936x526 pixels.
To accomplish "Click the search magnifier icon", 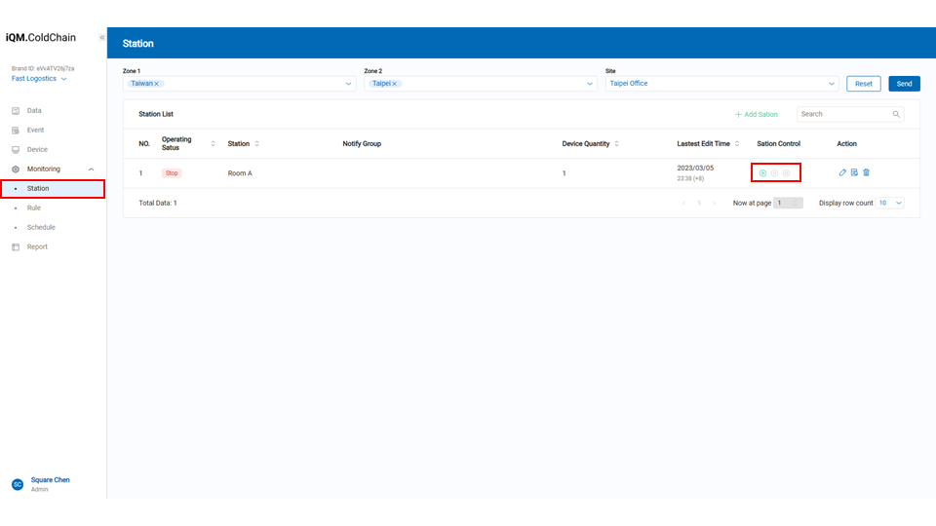I will (896, 114).
